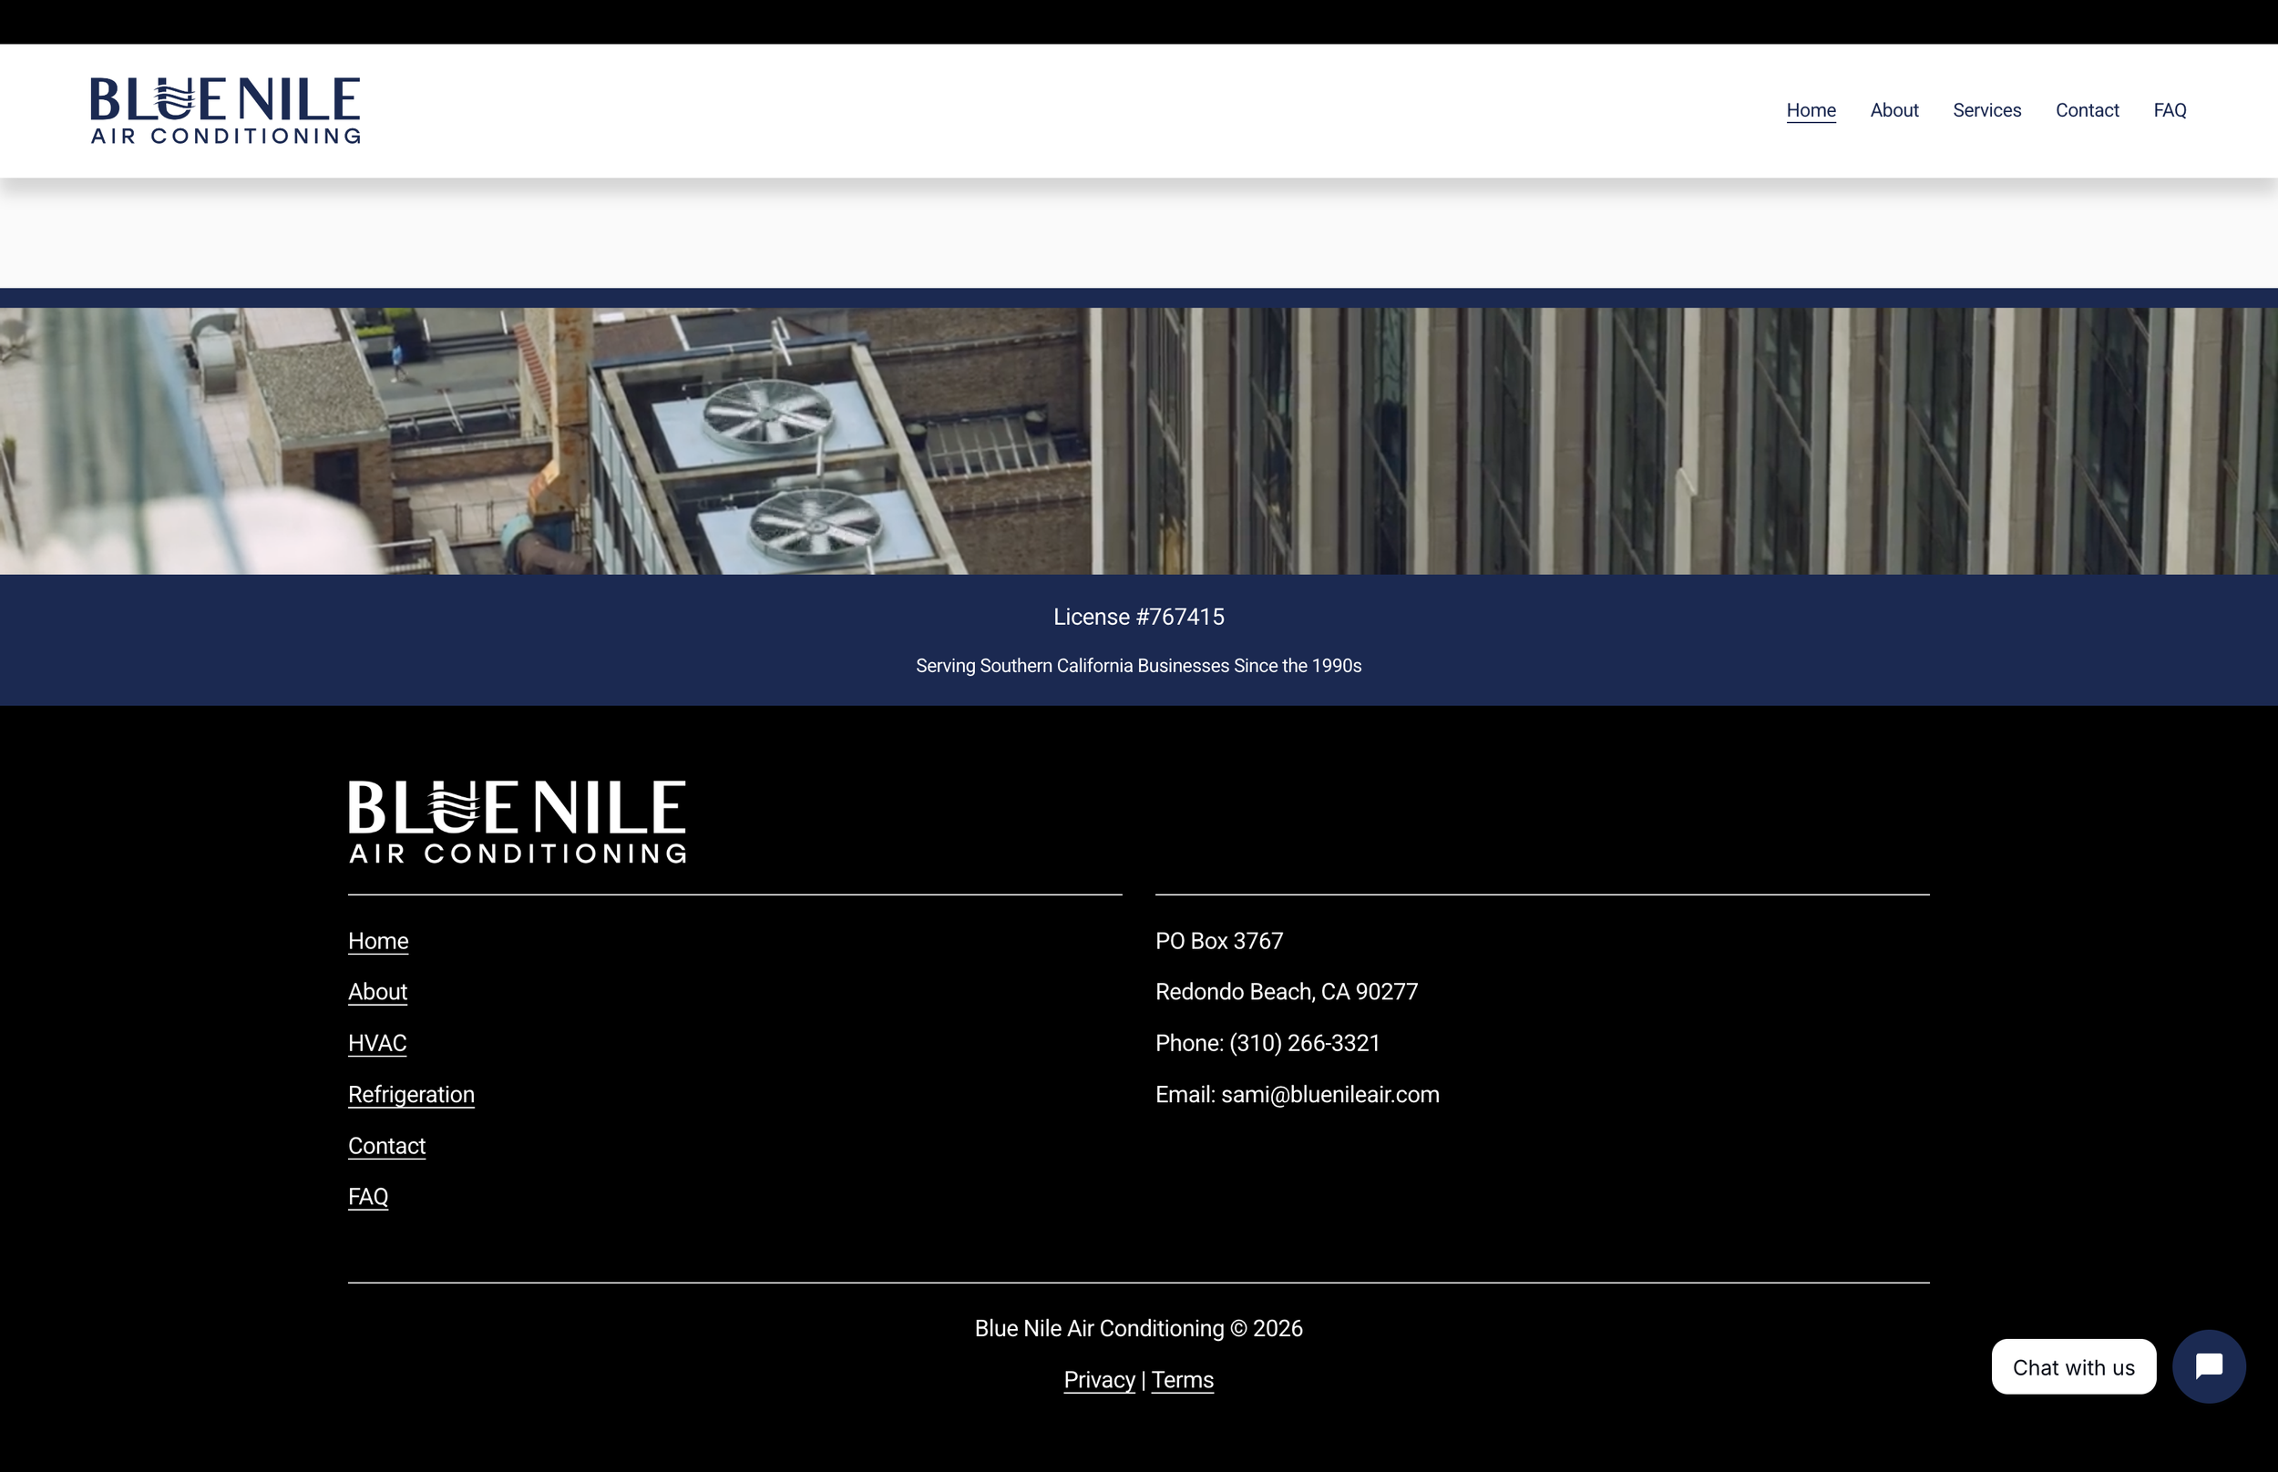Click the email sami@bluenileair.com
Viewport: 2278px width, 1472px height.
point(1329,1095)
